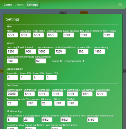The height and width of the screenshot is (129, 126).
Task: Click the Sun elevation field
Action: click(x=101, y=94)
